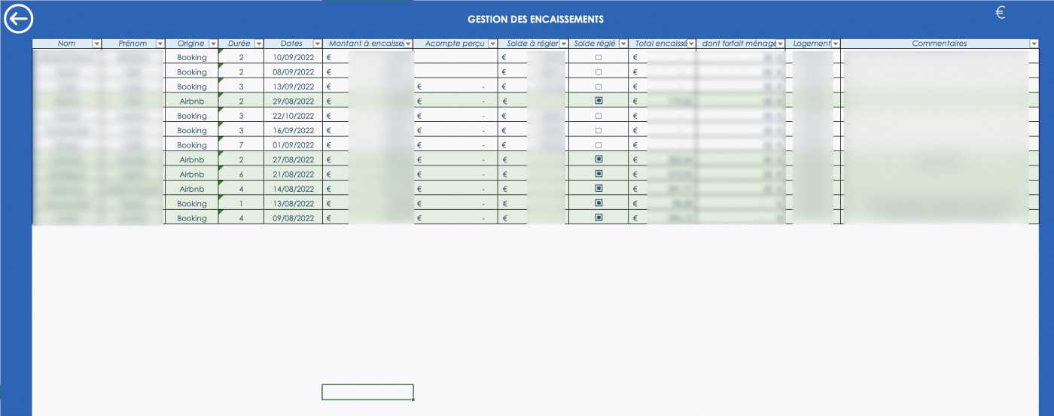The image size is (1054, 416).
Task: Click Booking origin cell in 09/08/2022 row
Action: click(x=192, y=218)
